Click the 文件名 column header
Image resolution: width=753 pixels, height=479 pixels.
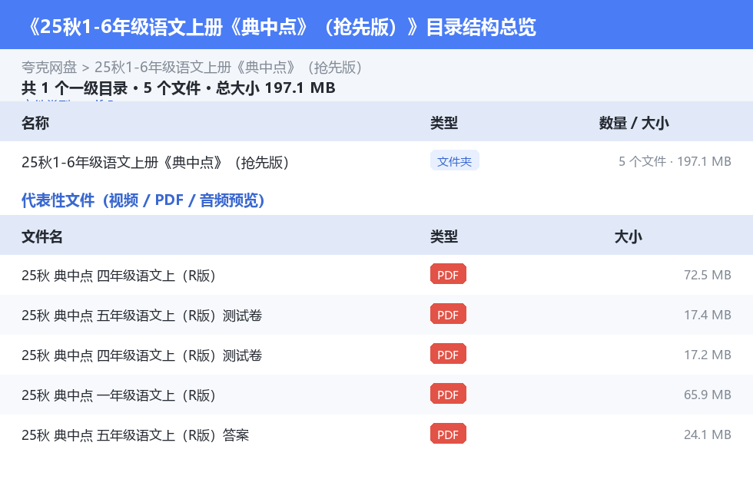click(41, 236)
